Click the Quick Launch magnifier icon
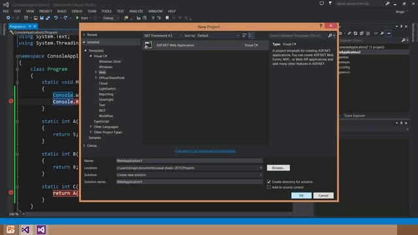The image size is (418, 235). pyautogui.click(x=387, y=3)
